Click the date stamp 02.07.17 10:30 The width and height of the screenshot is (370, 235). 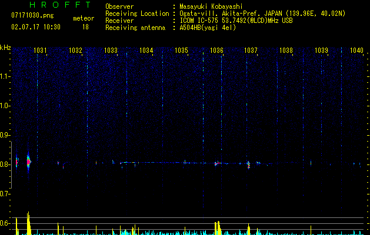[36, 26]
